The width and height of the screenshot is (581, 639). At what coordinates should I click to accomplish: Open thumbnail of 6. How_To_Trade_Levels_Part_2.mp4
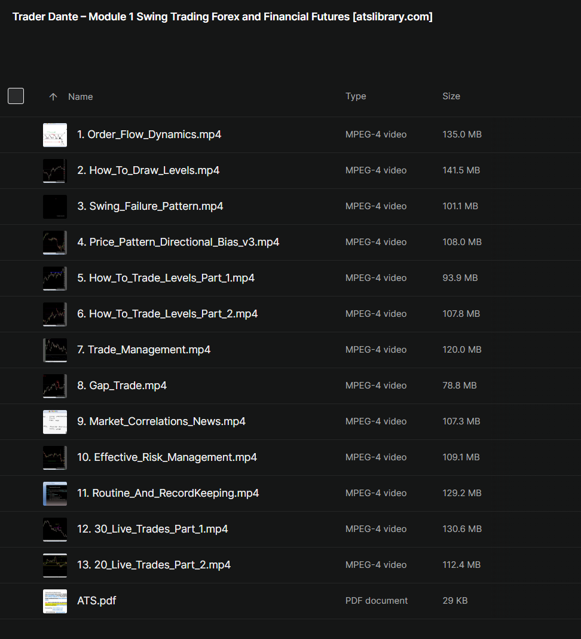point(55,314)
